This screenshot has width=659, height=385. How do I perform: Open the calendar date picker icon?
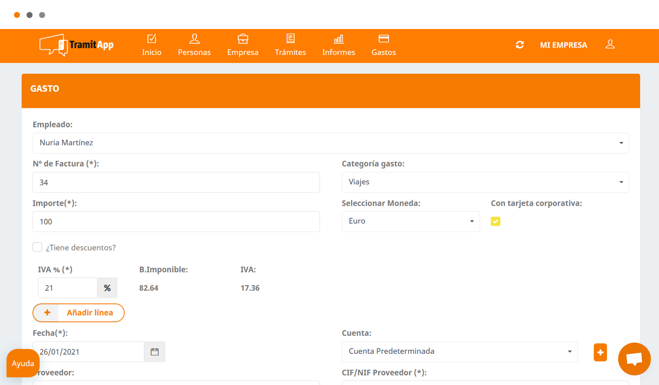(x=154, y=352)
